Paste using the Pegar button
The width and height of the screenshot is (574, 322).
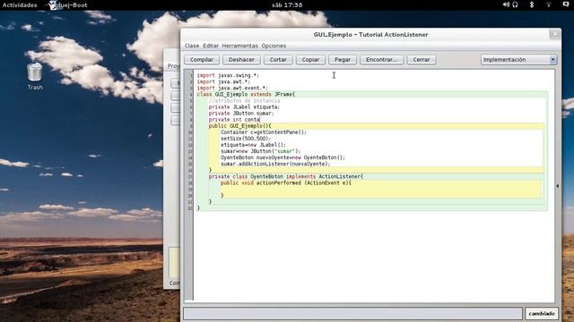[343, 60]
